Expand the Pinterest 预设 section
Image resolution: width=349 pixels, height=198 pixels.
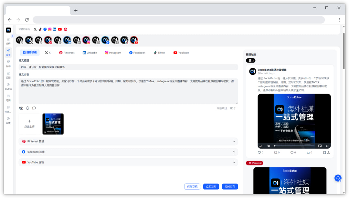pyautogui.click(x=128, y=141)
